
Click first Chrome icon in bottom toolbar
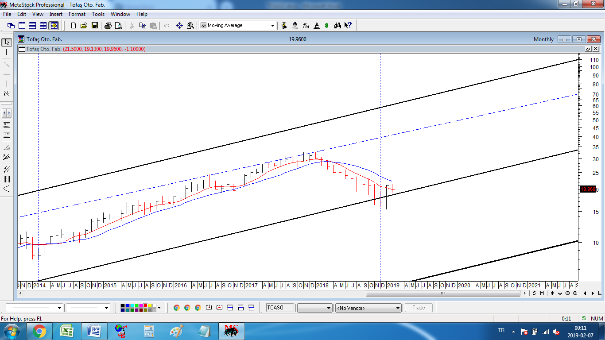[176, 308]
